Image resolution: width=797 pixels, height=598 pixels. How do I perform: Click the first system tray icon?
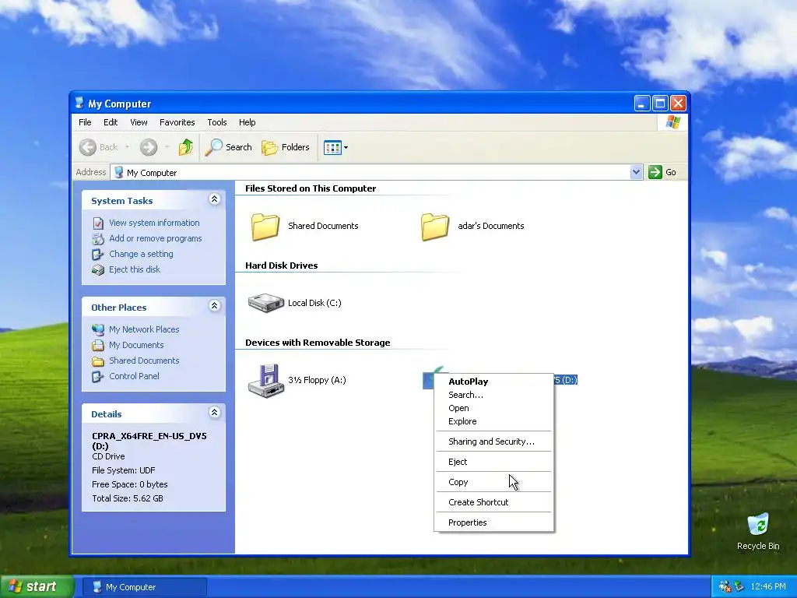pyautogui.click(x=725, y=587)
